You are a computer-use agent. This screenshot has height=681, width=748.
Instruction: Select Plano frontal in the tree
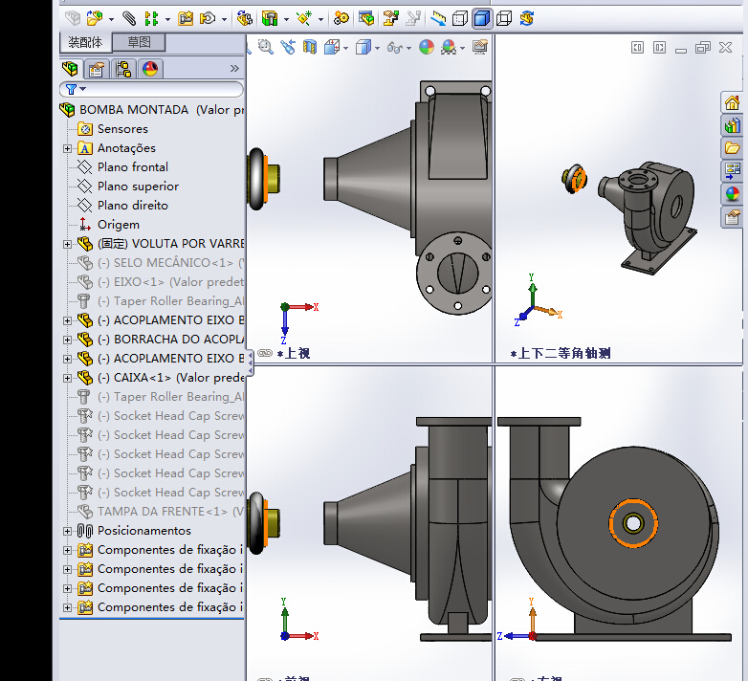click(132, 167)
